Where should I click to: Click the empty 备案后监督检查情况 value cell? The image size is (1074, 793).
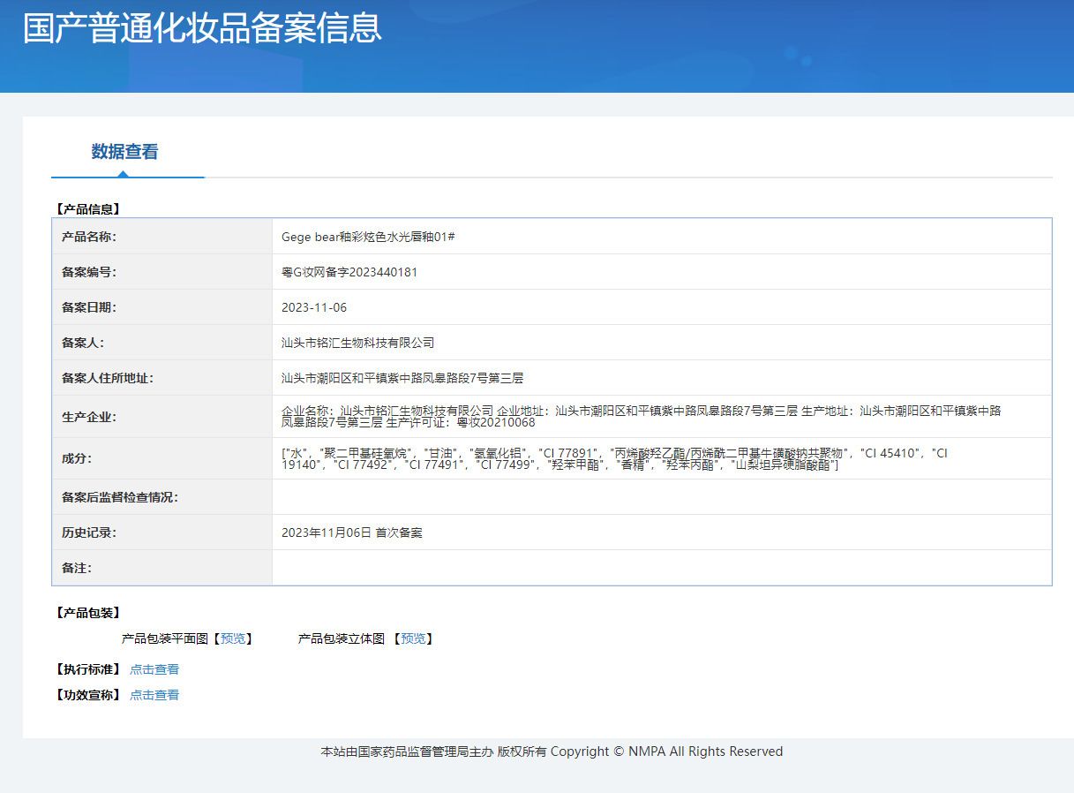pyautogui.click(x=661, y=497)
